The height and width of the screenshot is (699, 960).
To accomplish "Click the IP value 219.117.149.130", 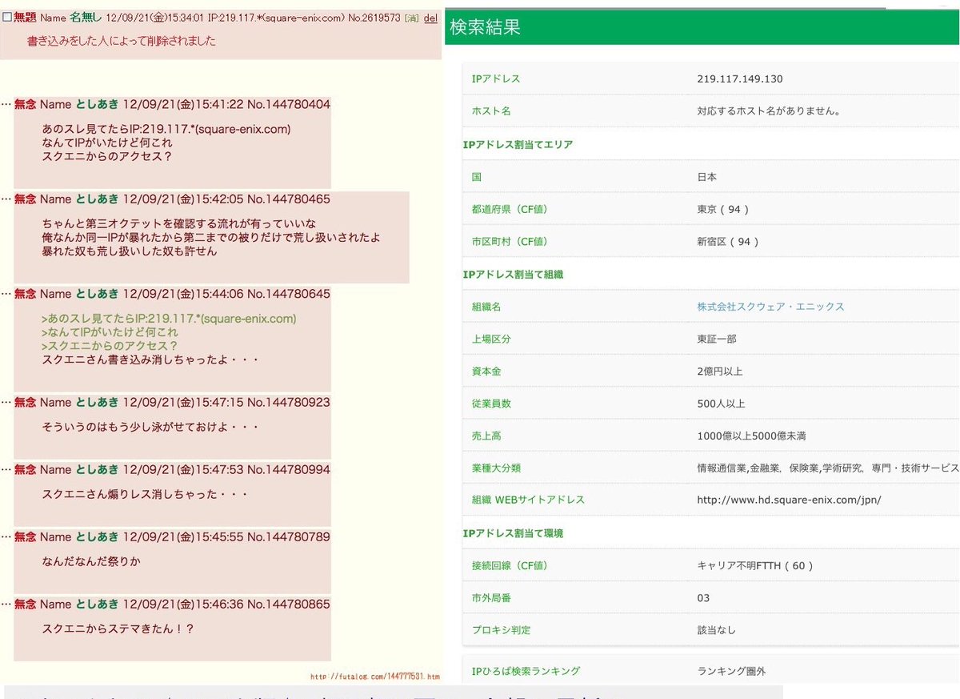I will click(x=740, y=79).
